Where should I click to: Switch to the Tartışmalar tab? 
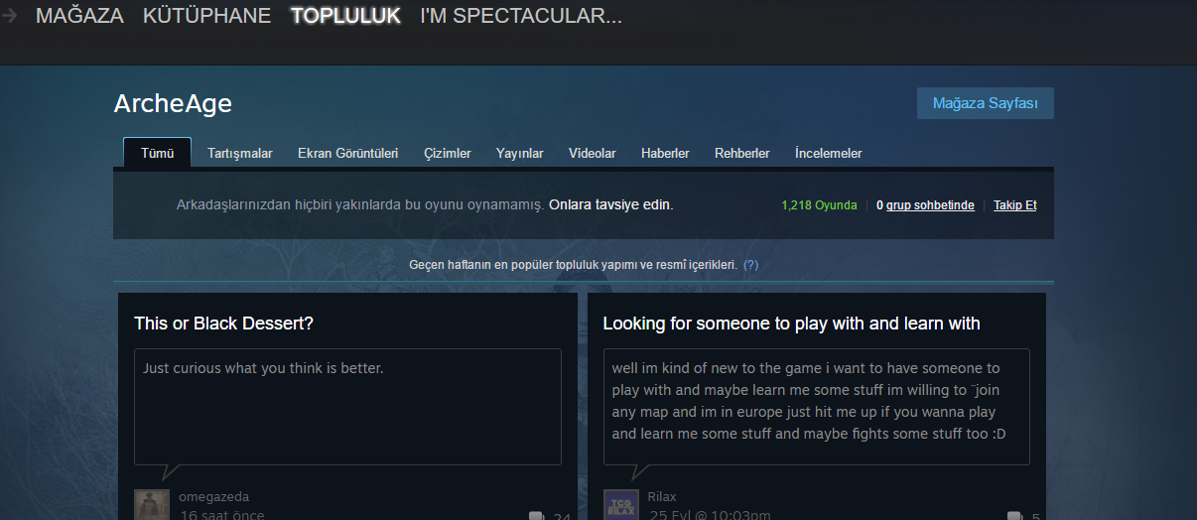(x=240, y=153)
